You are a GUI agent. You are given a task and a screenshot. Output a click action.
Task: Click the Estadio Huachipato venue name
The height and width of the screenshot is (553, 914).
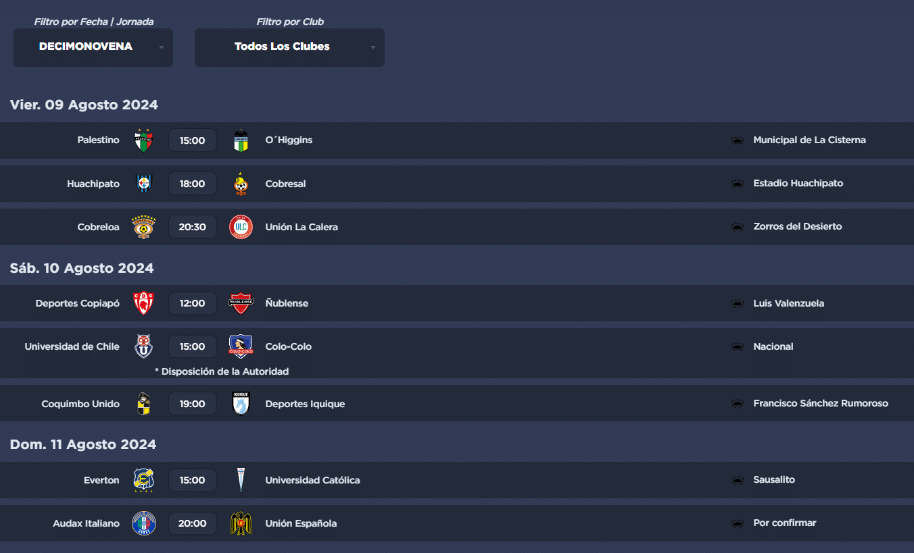click(798, 183)
